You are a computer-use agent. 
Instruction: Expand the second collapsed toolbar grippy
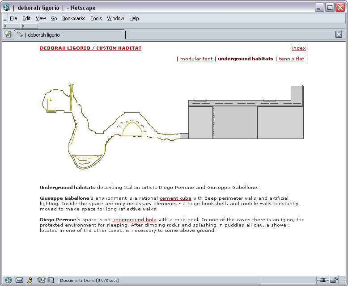pos(23,26)
